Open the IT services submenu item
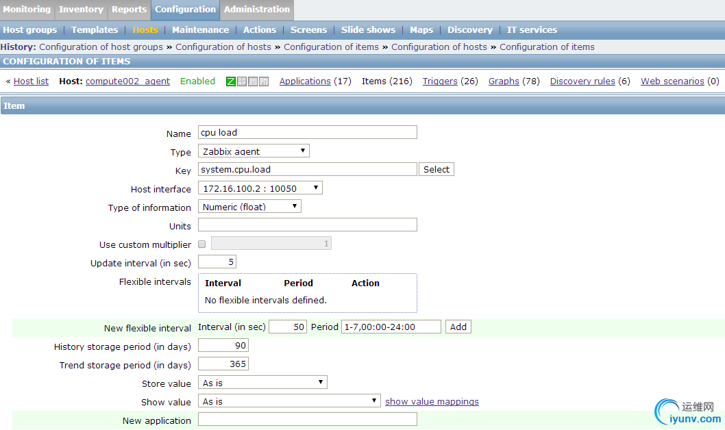 pyautogui.click(x=532, y=30)
